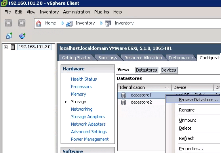Click the Home icon in the address bar
This screenshot has width=221, height=153.
[39, 23]
